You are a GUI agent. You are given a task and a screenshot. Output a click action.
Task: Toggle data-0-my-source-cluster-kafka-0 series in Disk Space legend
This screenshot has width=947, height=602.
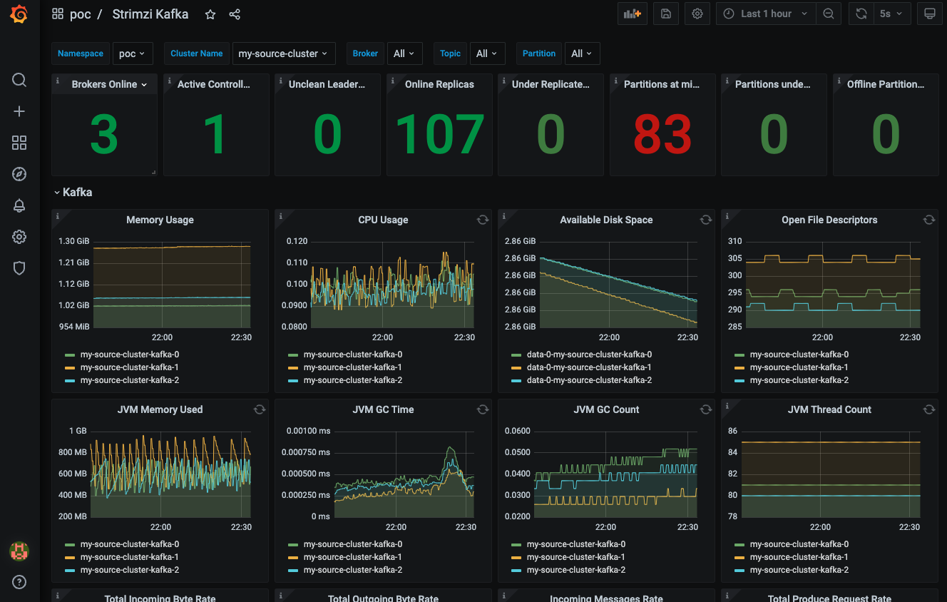589,354
